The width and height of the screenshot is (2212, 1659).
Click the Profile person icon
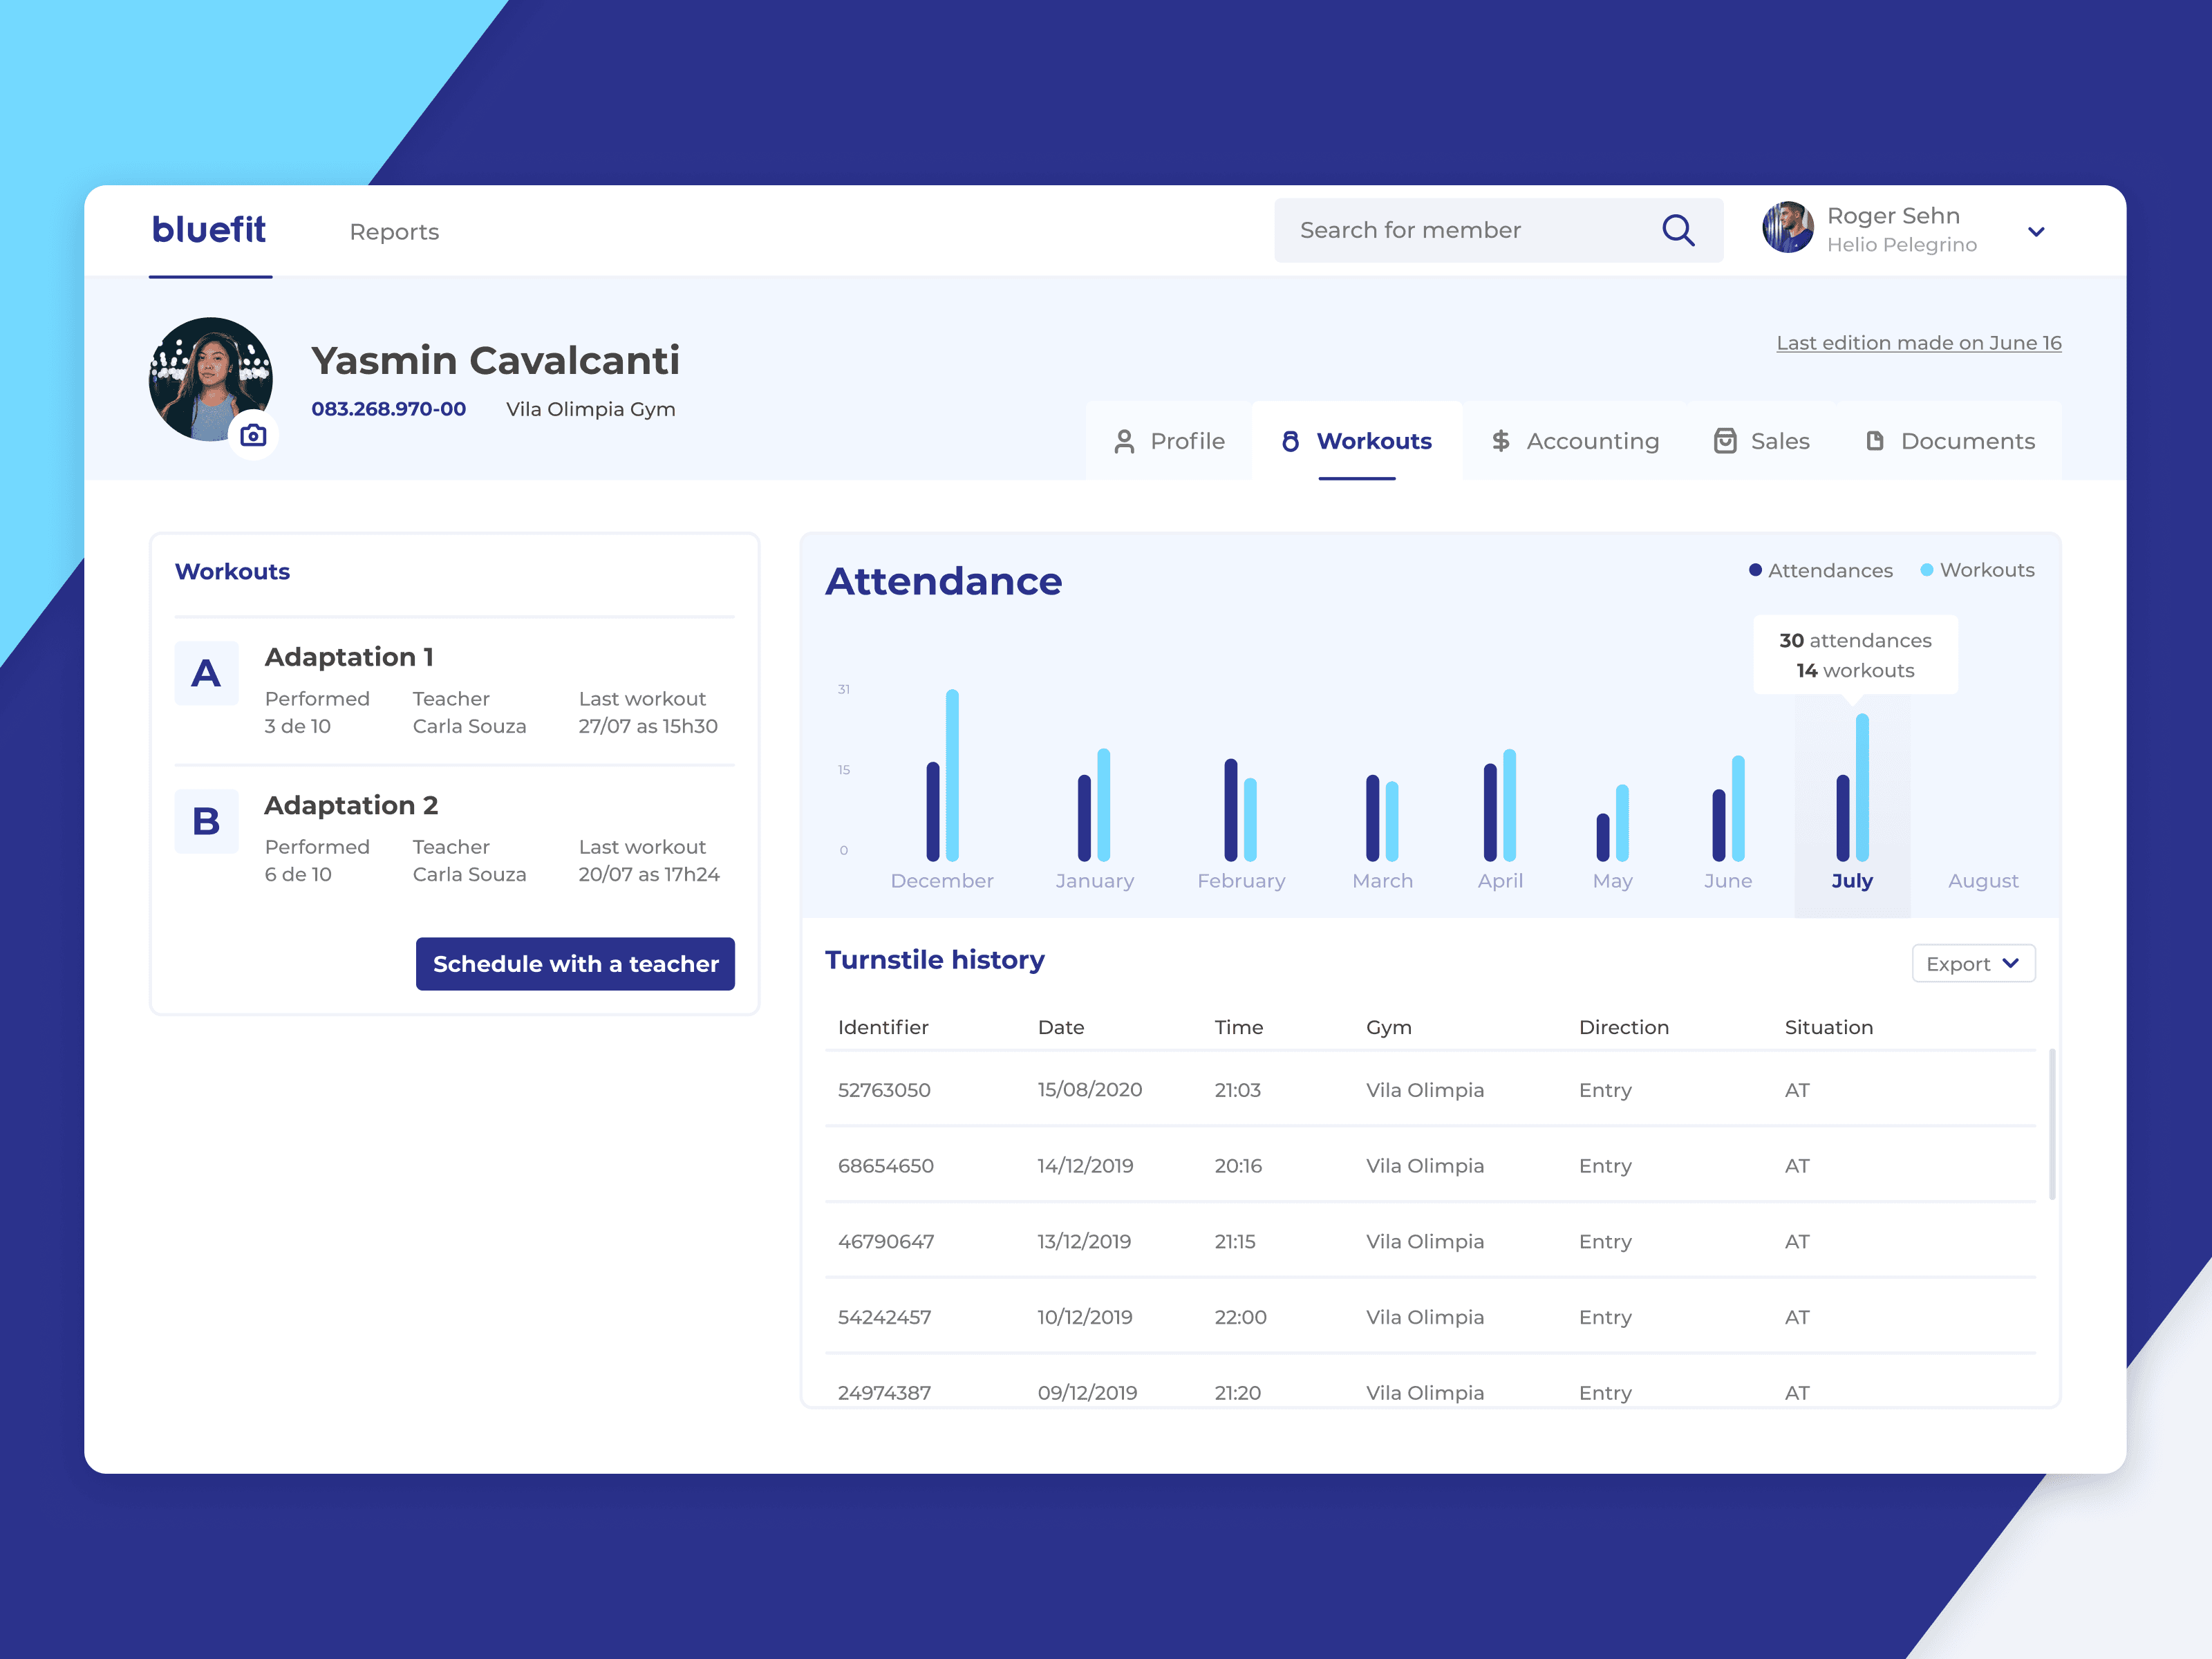click(1124, 442)
